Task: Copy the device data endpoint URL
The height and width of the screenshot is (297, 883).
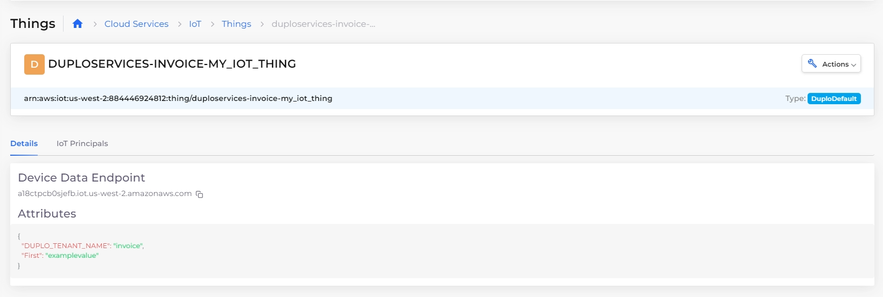Action: coord(199,194)
